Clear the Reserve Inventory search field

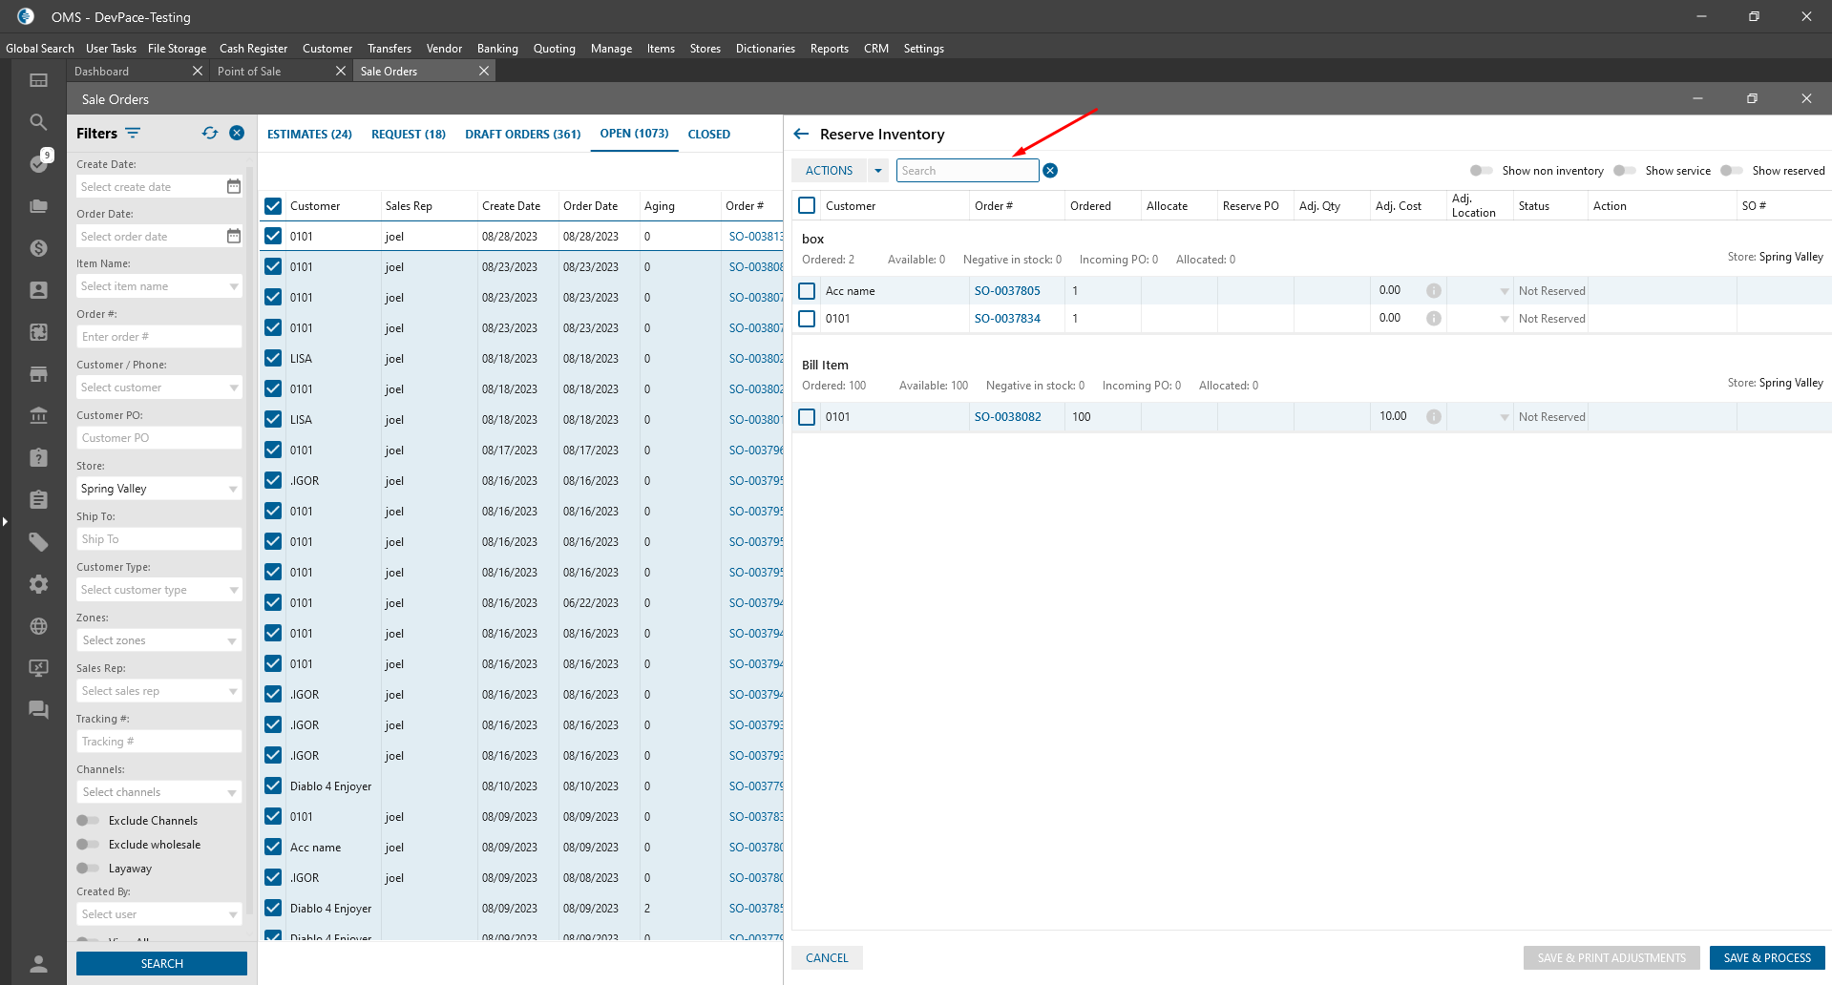(1050, 171)
